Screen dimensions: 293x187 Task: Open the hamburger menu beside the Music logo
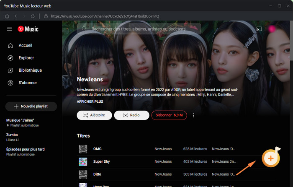10,29
